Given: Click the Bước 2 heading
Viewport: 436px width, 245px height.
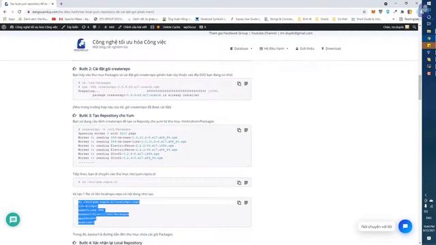Looking at the screenshot, I should pos(104,69).
